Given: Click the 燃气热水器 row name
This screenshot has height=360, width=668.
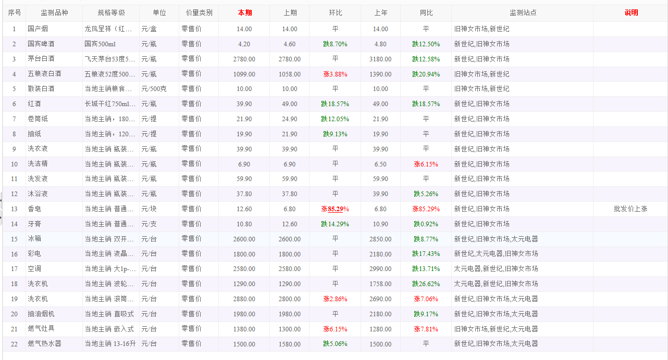Looking at the screenshot, I should [45, 344].
